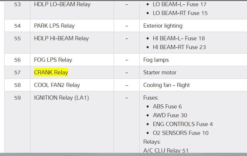Screen dimensions: 247x156
Task: Select the HDLP HI-BEAM Relay cell
Action: [61, 38]
